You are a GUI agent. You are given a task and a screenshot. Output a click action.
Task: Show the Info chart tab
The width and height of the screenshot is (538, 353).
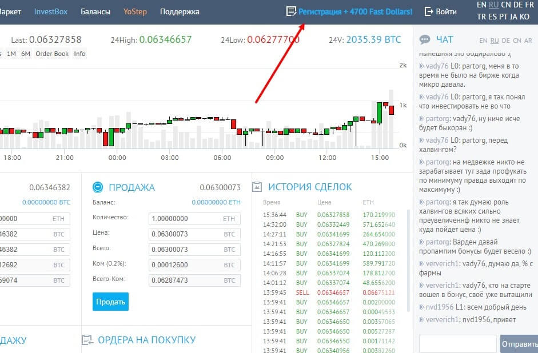(x=79, y=54)
